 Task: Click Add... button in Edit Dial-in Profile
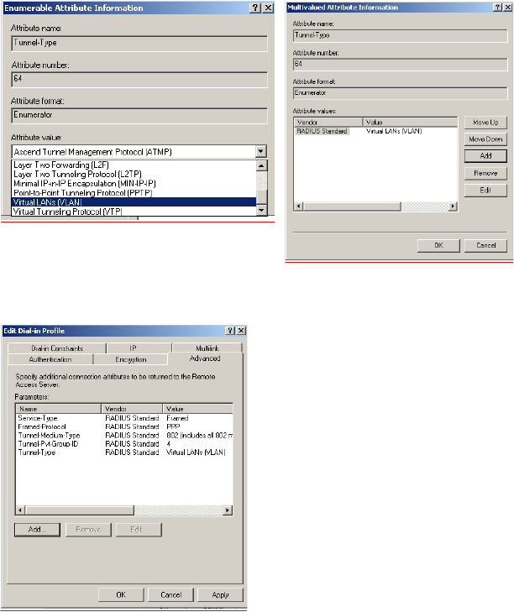pyautogui.click(x=37, y=530)
